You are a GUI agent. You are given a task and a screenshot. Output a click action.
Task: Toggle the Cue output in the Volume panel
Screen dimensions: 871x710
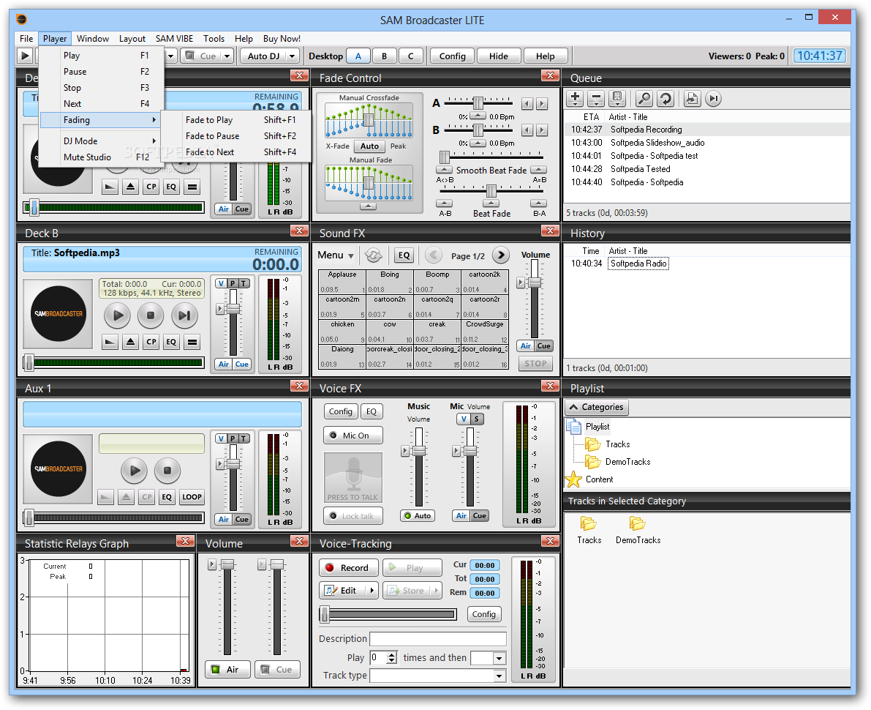pyautogui.click(x=277, y=670)
